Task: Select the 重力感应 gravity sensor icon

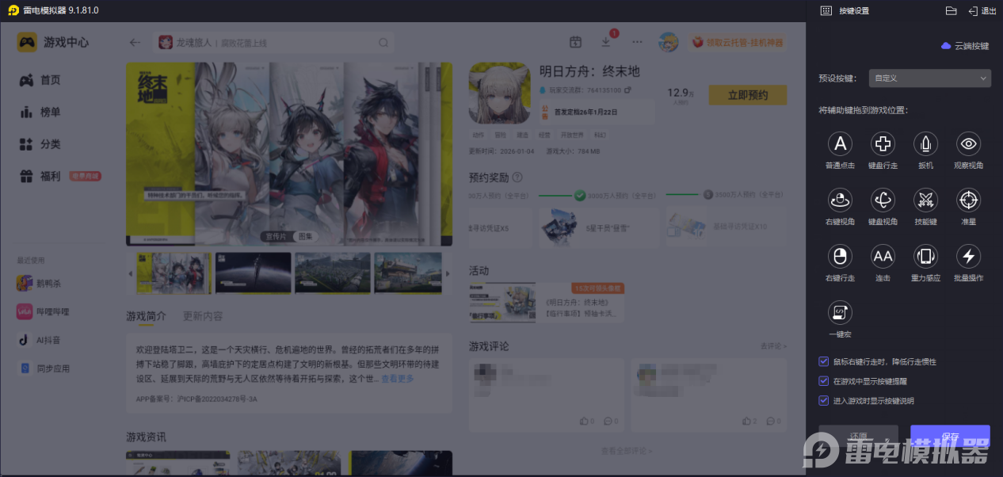Action: click(925, 256)
